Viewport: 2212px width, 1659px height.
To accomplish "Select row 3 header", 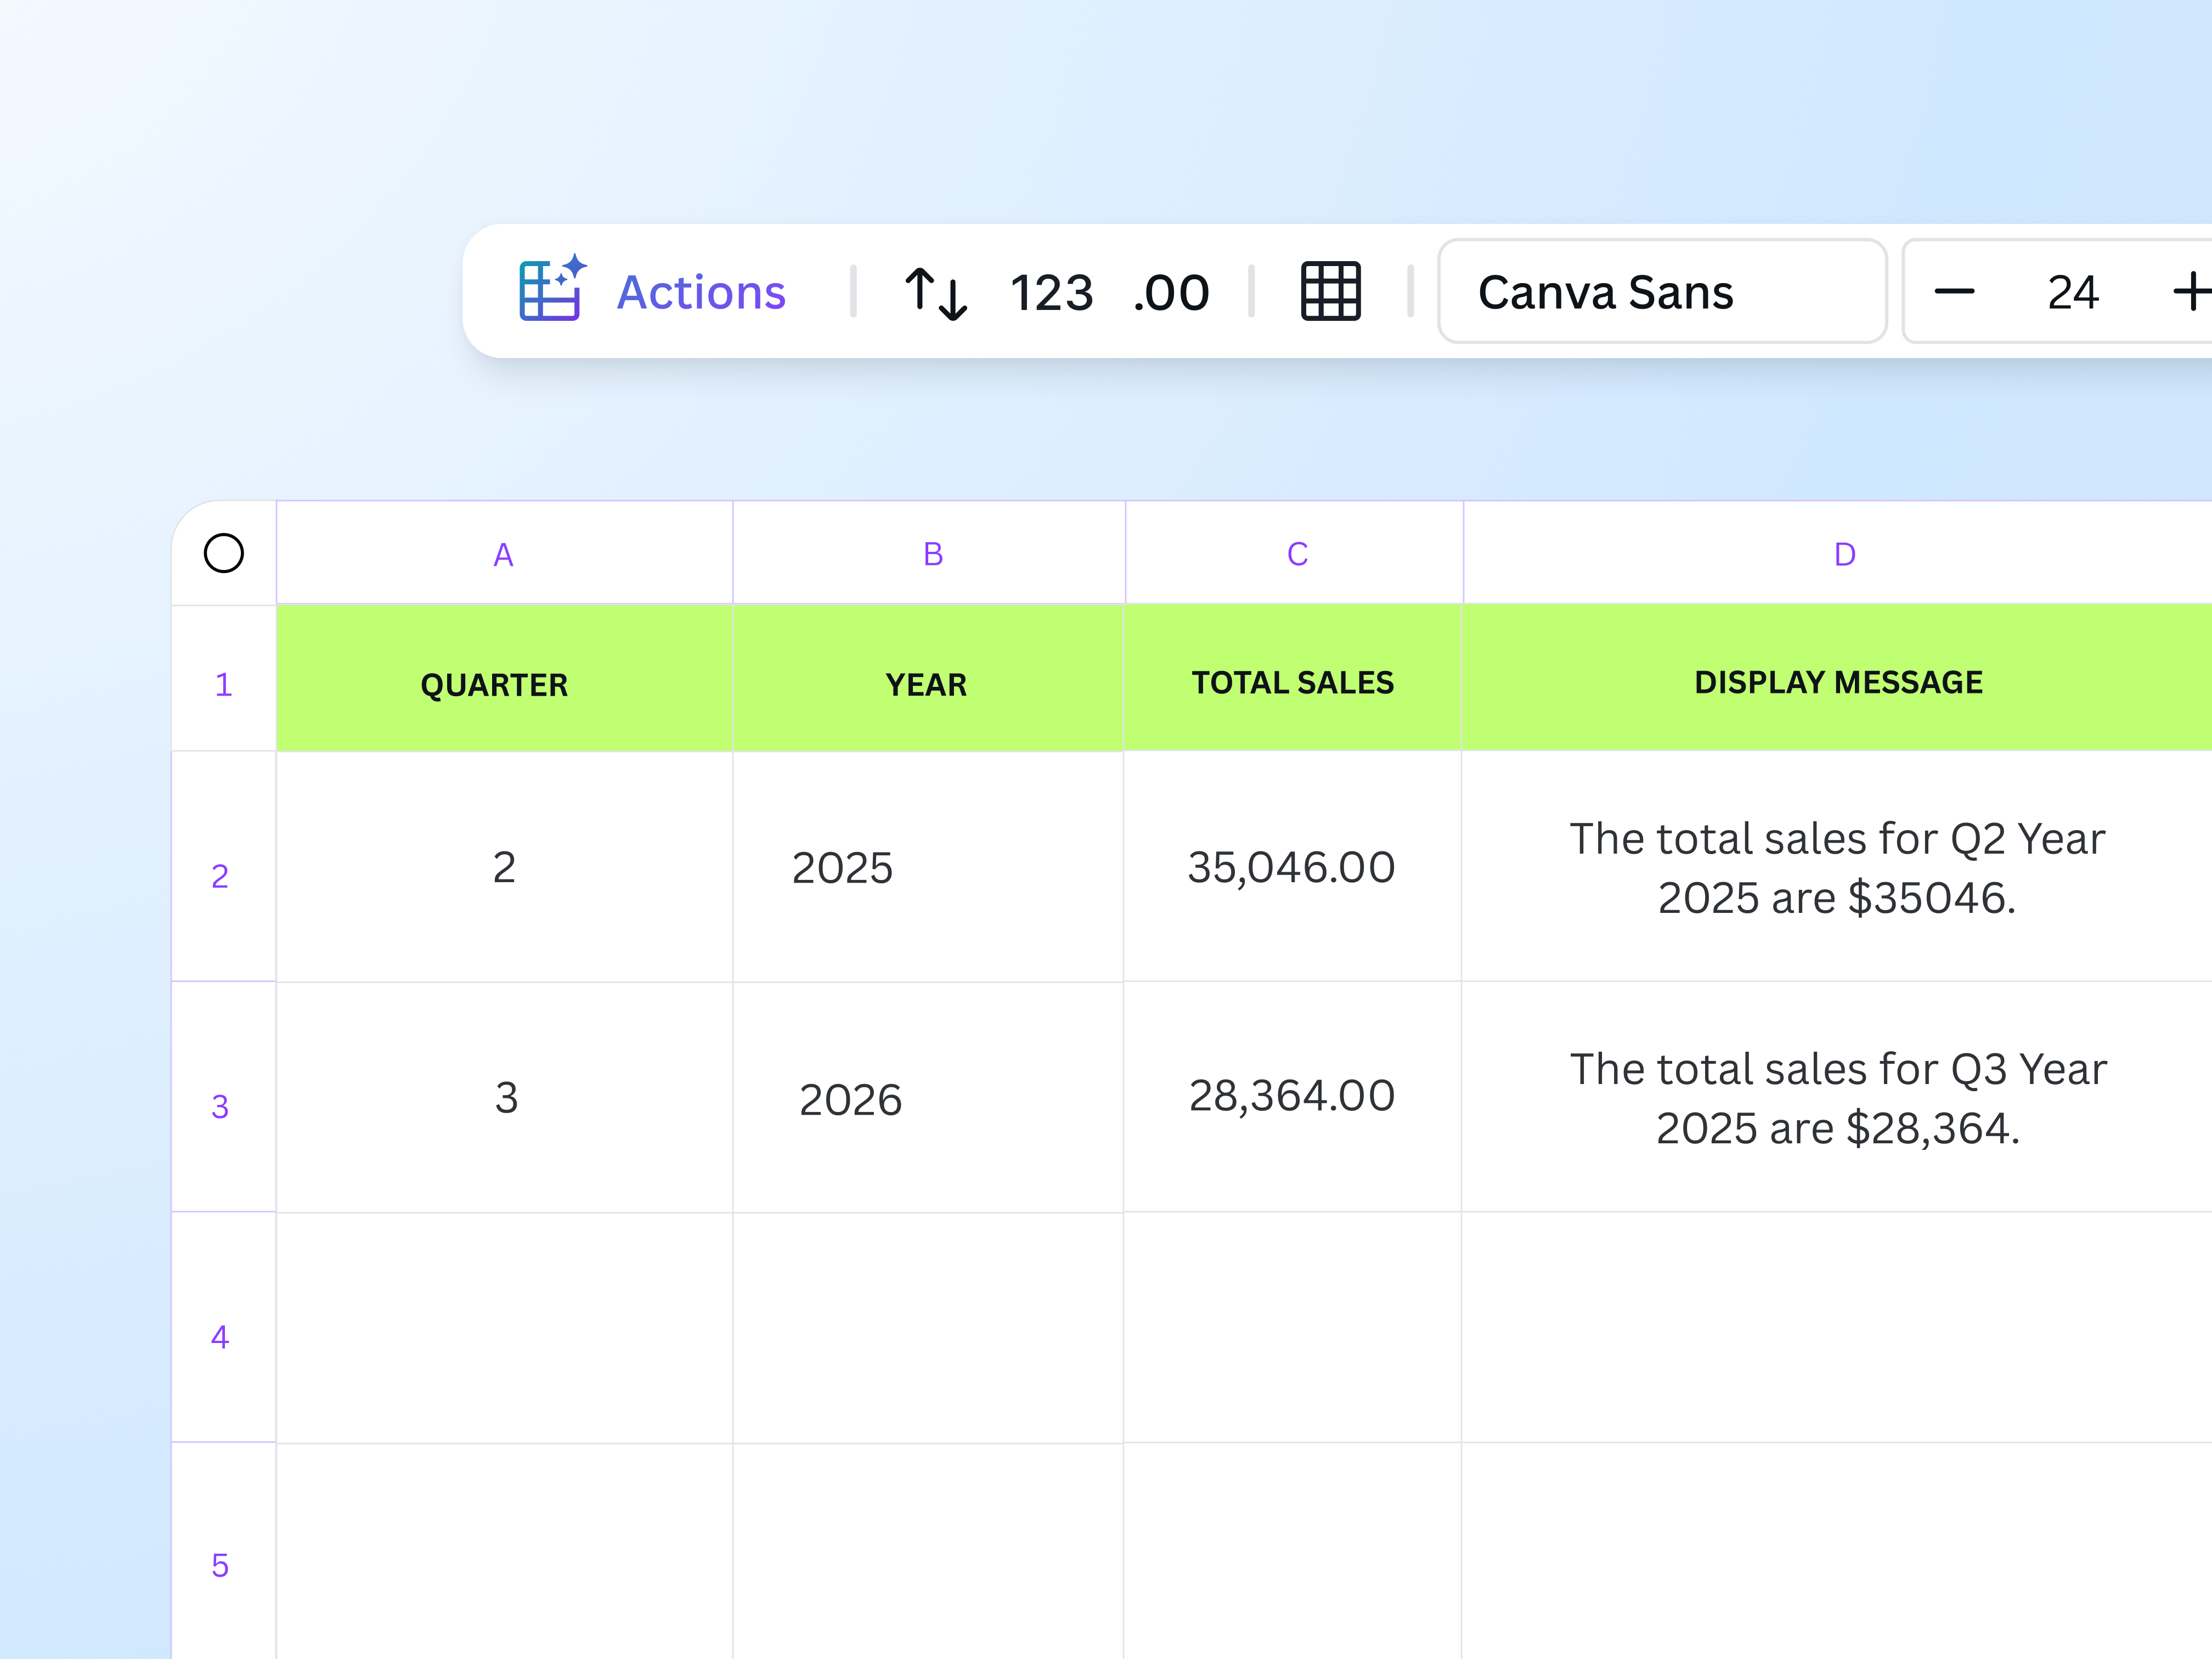I will coord(223,1097).
